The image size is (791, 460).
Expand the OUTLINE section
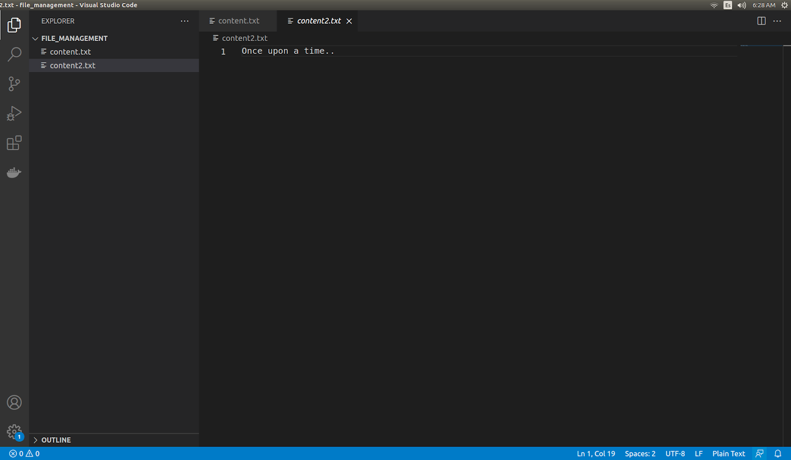tap(114, 440)
